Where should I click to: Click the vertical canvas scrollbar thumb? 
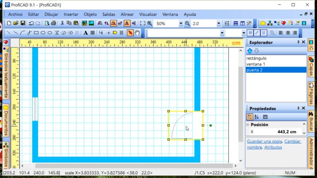click(241, 104)
